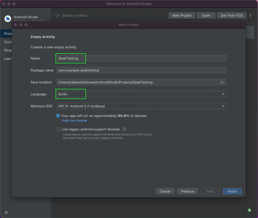The image size is (258, 218).
Task: Click New Project button in Welcome window
Action: pyautogui.click(x=182, y=15)
